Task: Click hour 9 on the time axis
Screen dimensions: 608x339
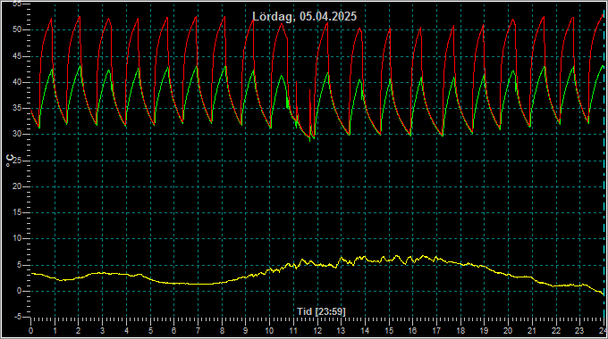Action: point(246,331)
